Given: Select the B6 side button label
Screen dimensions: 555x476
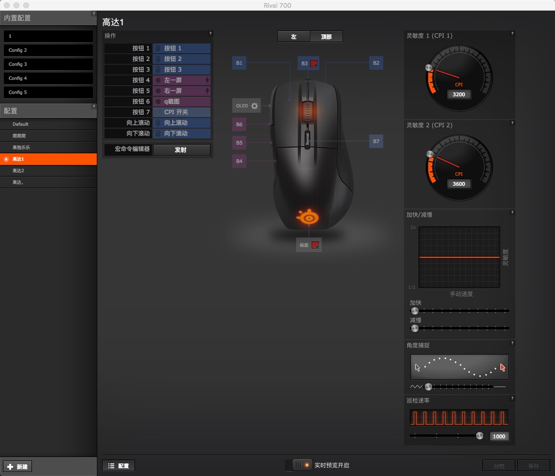Looking at the screenshot, I should (x=239, y=124).
